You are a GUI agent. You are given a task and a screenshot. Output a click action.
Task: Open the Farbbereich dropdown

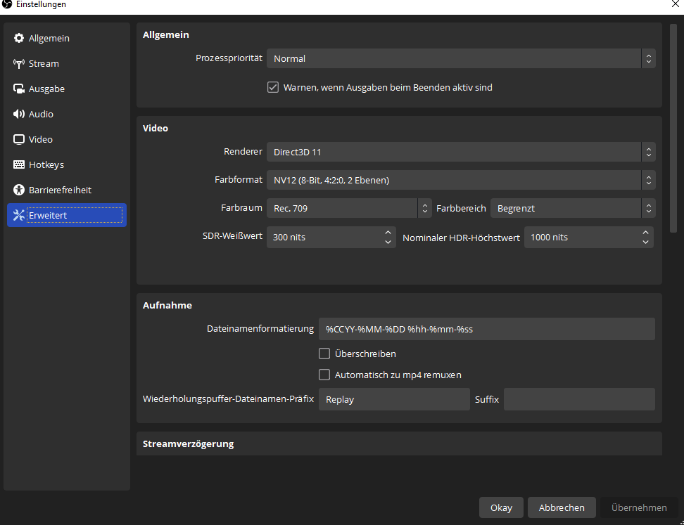click(572, 208)
